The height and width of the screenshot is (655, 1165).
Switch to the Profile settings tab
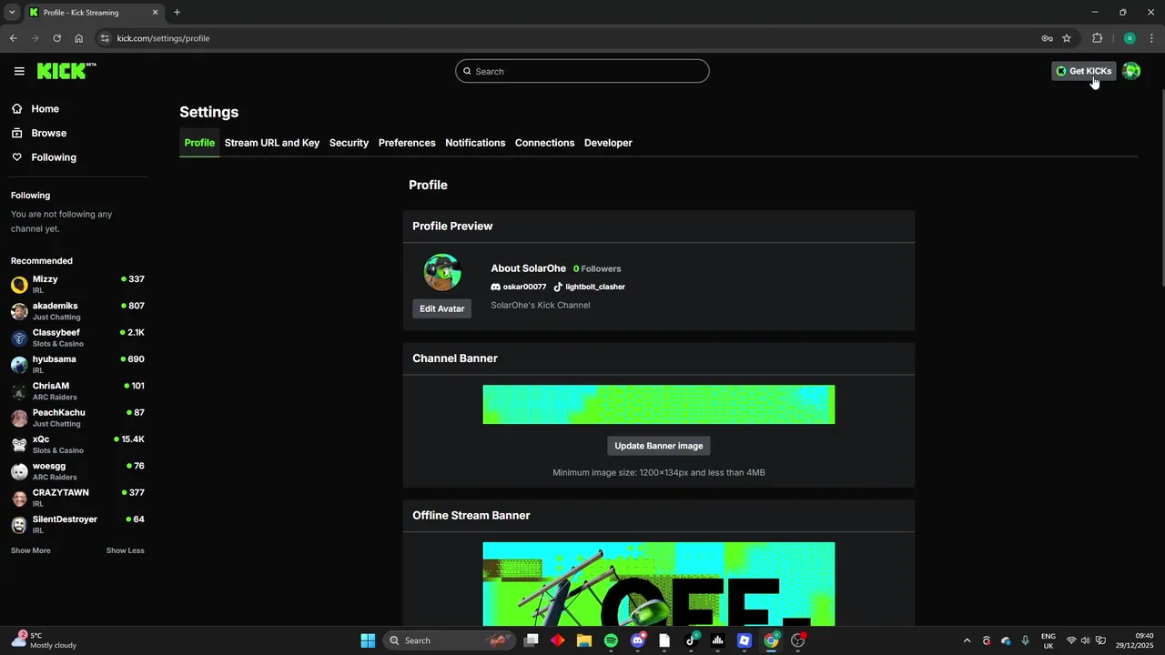(199, 143)
